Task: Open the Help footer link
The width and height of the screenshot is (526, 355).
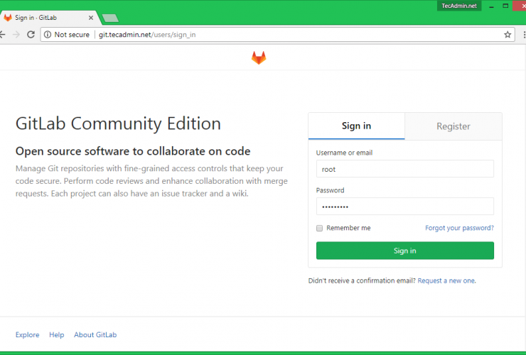Action: click(56, 335)
